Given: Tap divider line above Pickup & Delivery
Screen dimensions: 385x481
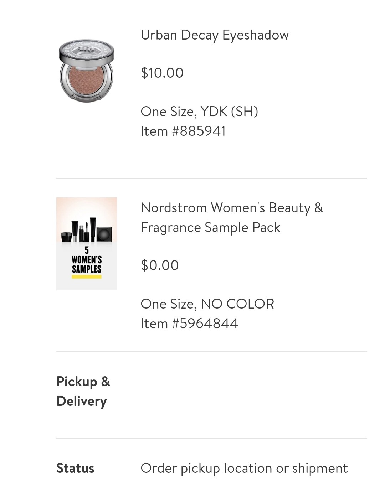Looking at the screenshot, I should point(212,352).
